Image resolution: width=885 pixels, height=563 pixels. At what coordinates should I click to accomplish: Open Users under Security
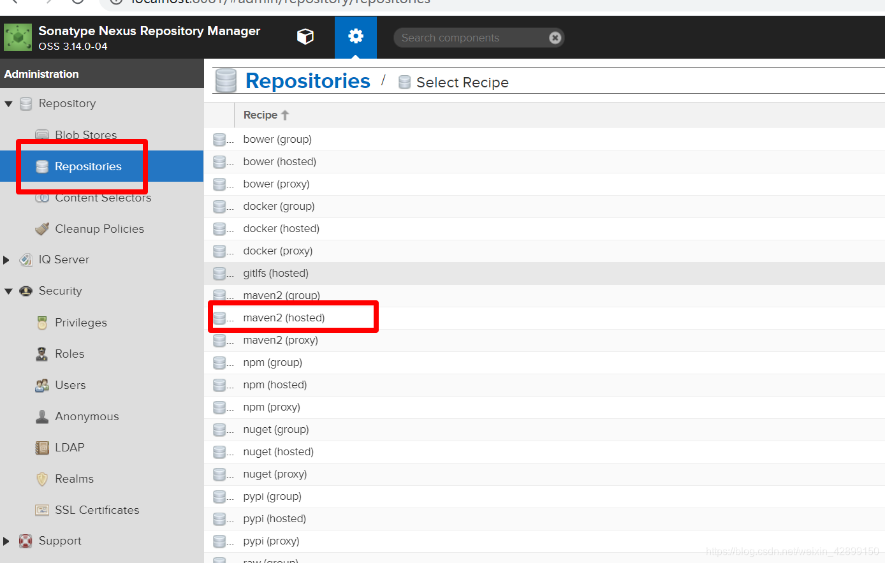point(70,385)
